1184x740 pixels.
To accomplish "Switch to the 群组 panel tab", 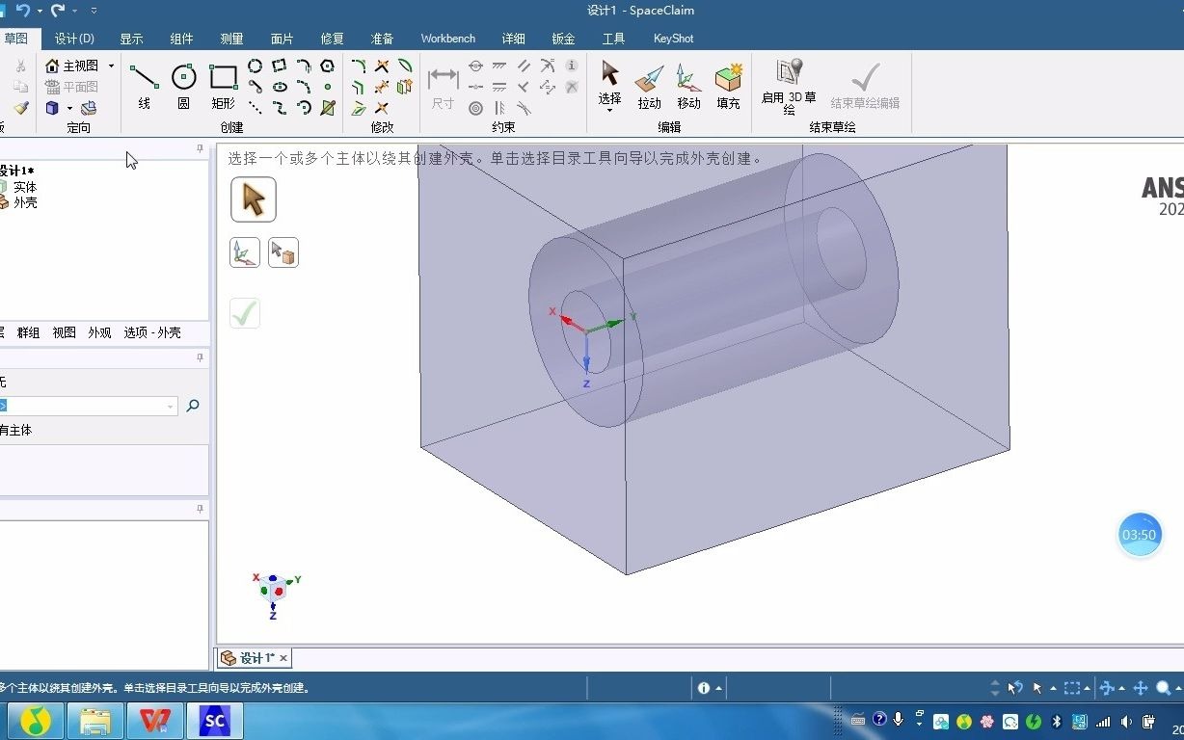I will [x=28, y=332].
